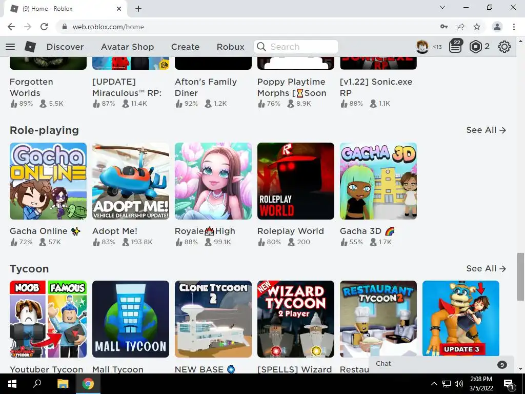Click the page vertical scrollbar thumb

(x=520, y=277)
